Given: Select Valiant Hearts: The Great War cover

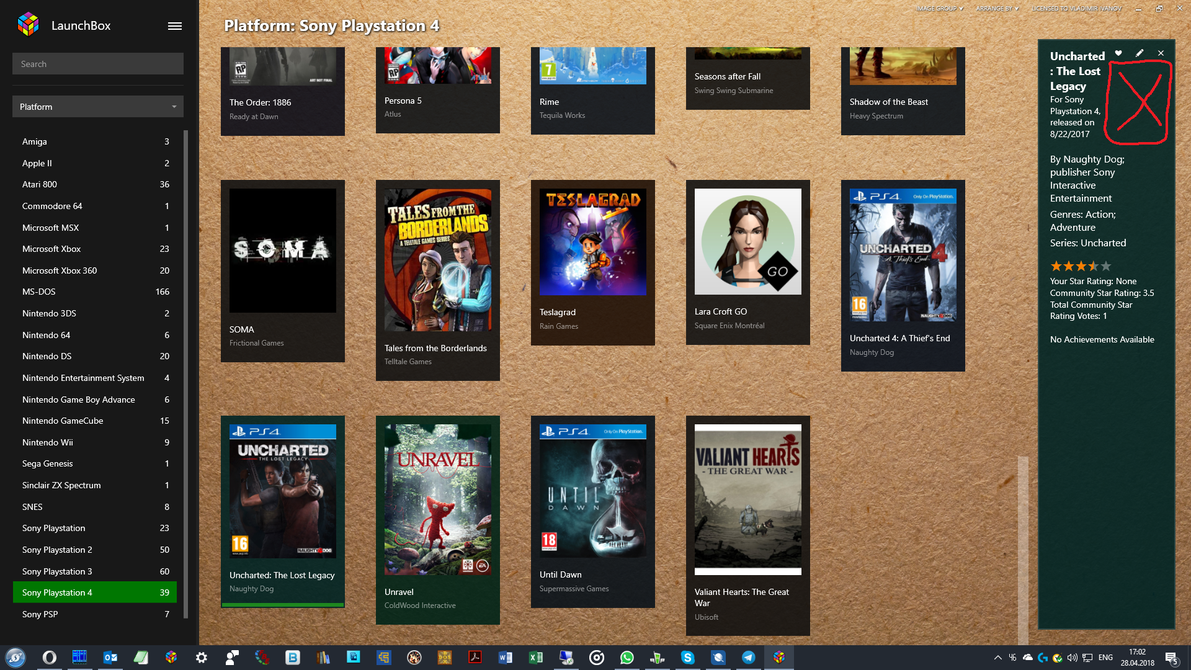Looking at the screenshot, I should click(x=748, y=499).
